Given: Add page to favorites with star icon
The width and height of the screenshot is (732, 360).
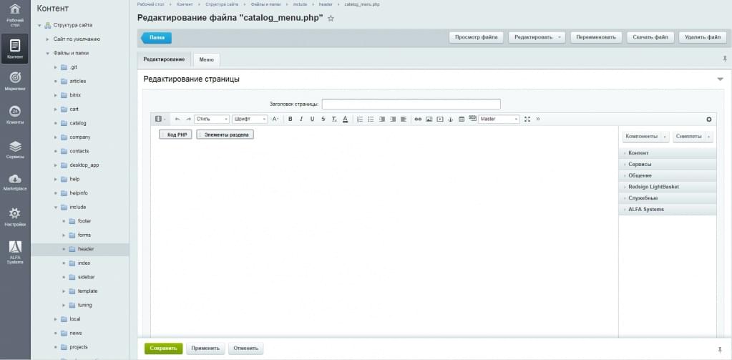Looking at the screenshot, I should 331,19.
